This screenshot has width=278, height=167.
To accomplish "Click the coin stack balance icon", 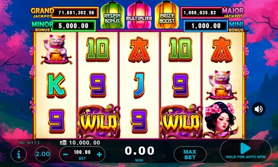I will click(63, 142).
